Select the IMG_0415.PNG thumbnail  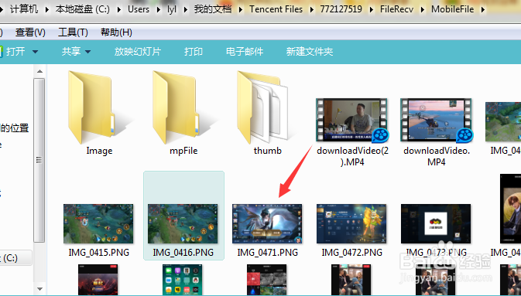98,223
